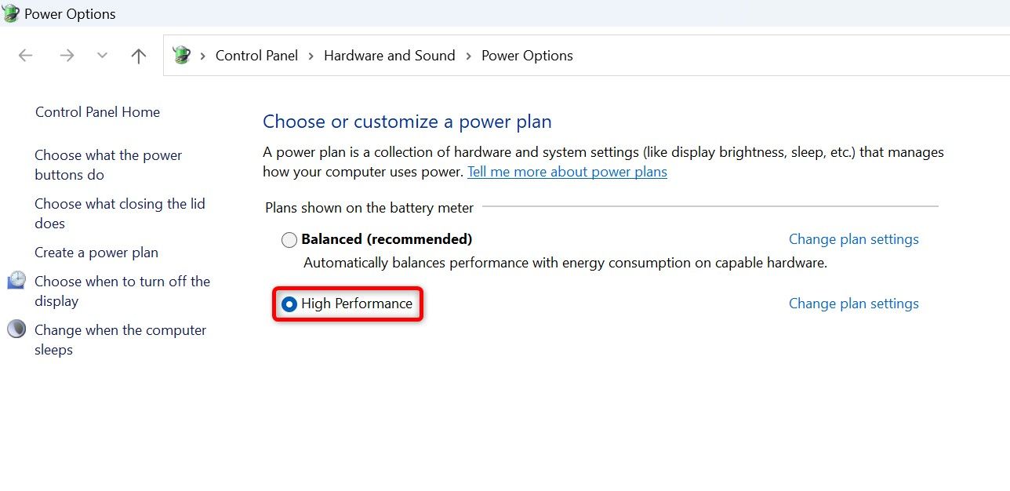Click the address bar battery icon

click(182, 56)
